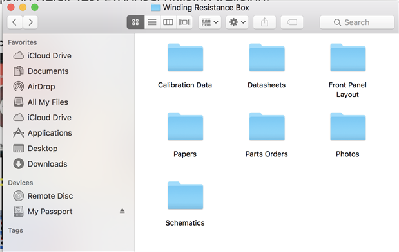Click the Share toolbar button
The height and width of the screenshot is (252, 399).
click(265, 22)
